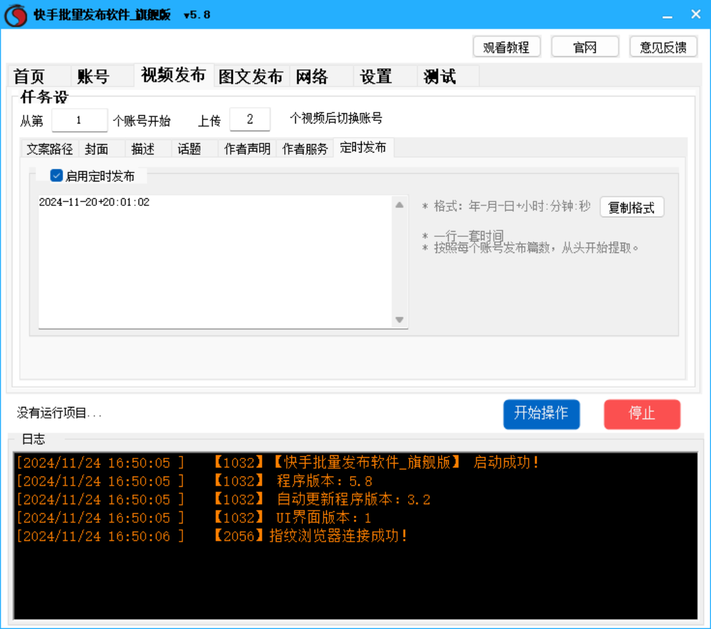Viewport: 711px width, 629px height.
Task: Click the schedule list scroll-up arrow
Action: (400, 205)
